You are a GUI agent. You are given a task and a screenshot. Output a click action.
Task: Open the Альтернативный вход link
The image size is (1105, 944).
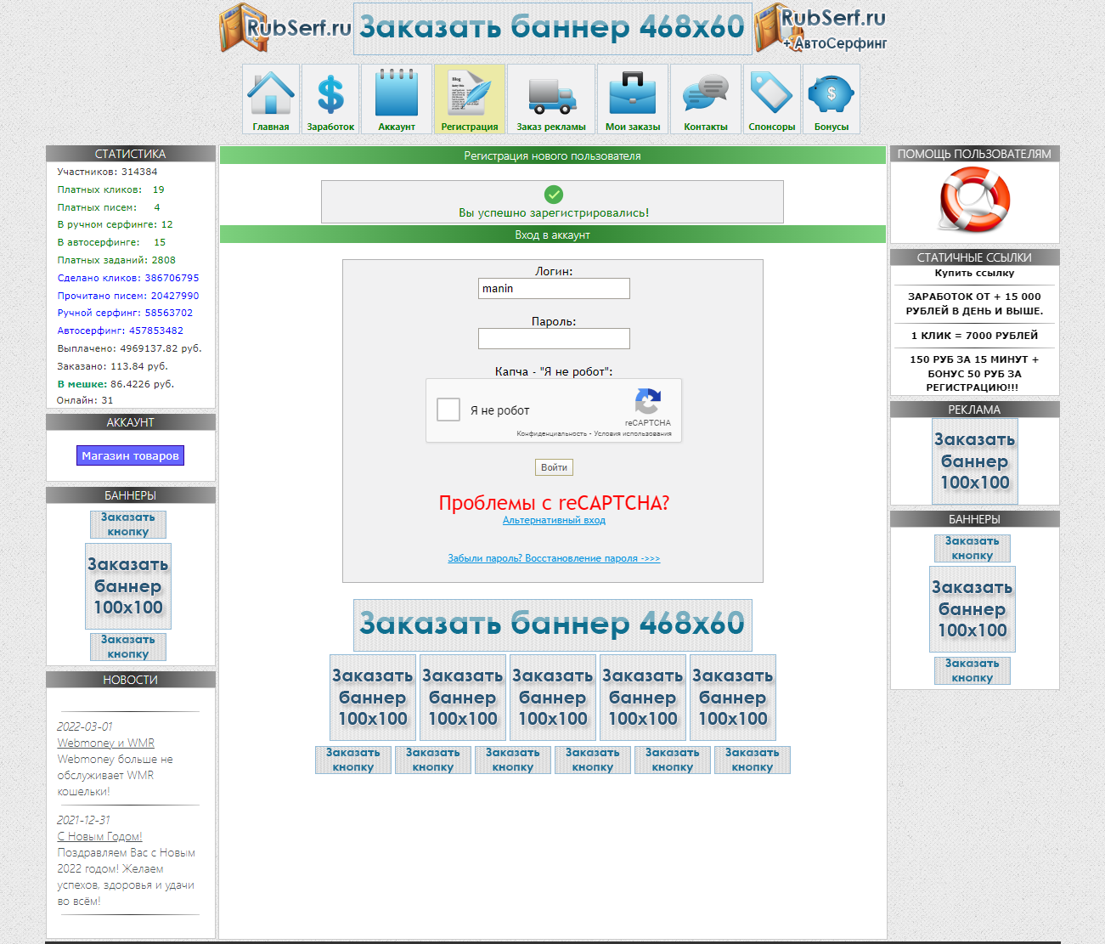tap(554, 520)
